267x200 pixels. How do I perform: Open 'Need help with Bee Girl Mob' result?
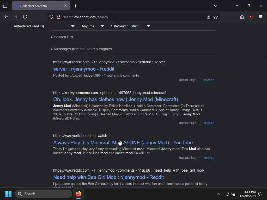click(108, 177)
